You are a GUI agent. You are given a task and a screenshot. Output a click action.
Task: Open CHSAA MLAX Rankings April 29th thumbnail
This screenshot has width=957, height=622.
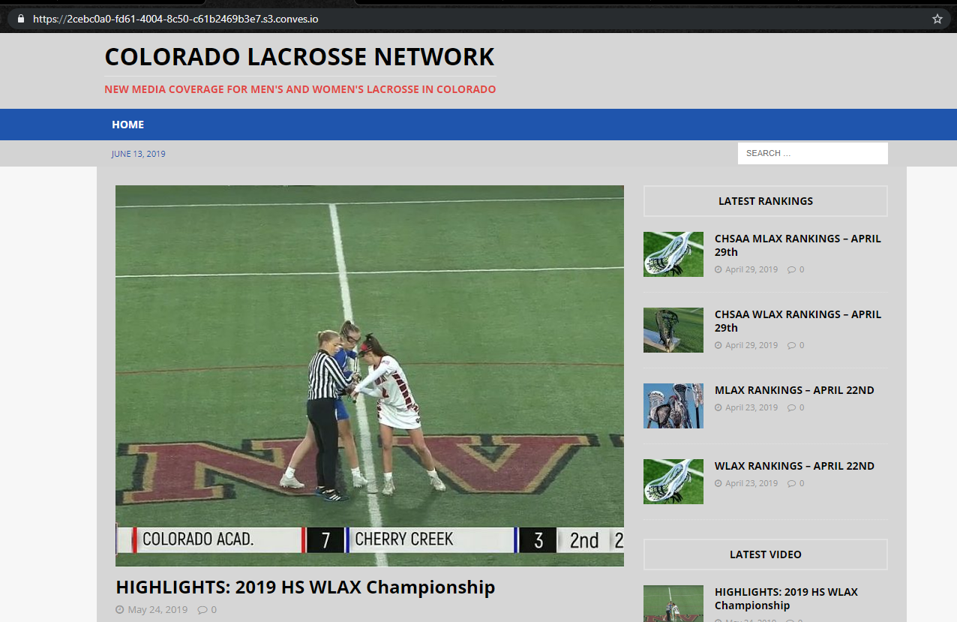[673, 254]
